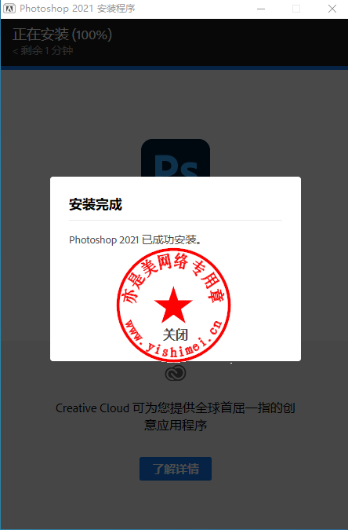Click the Photoshop 2021 已成功安装 message
This screenshot has height=530, width=348.
click(x=136, y=239)
